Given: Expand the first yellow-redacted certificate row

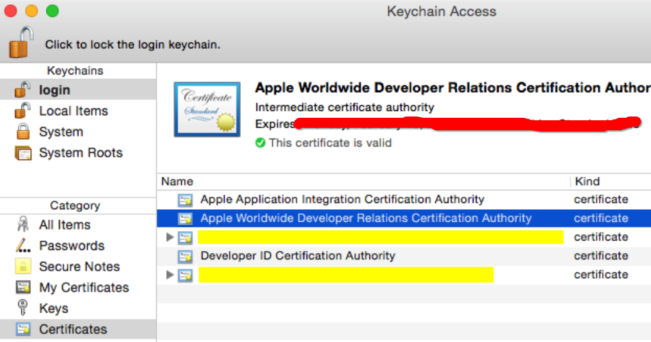Looking at the screenshot, I should pos(169,237).
